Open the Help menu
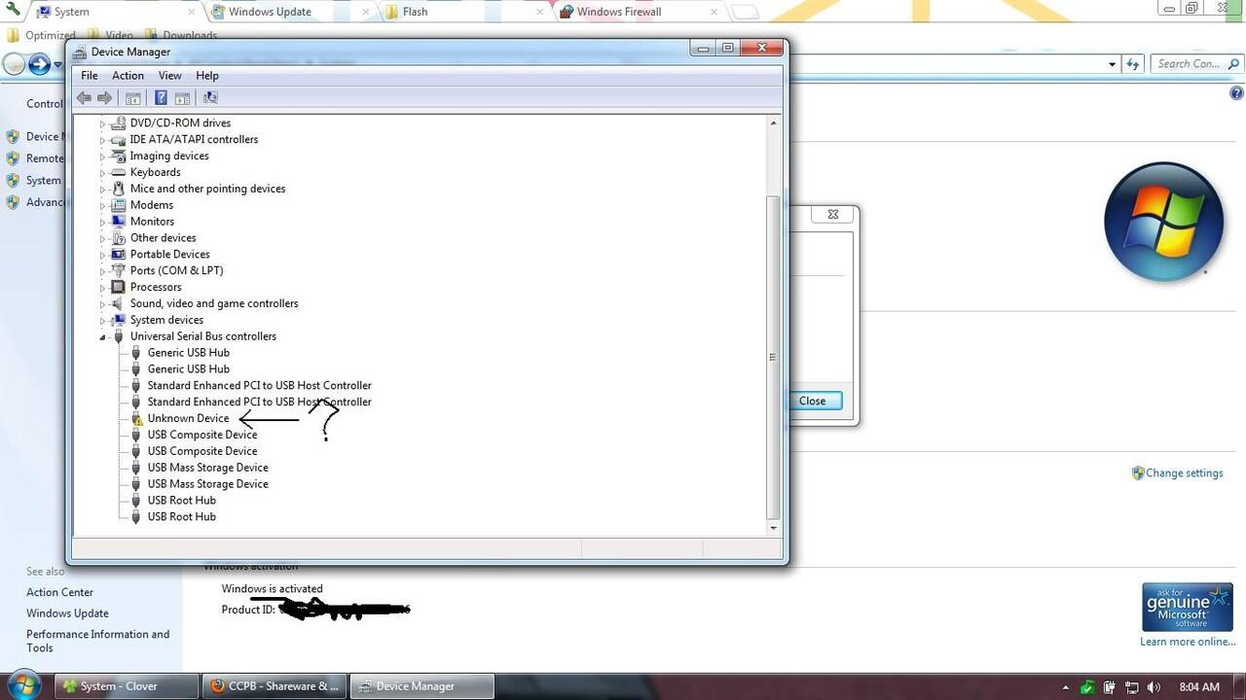 pyautogui.click(x=207, y=75)
